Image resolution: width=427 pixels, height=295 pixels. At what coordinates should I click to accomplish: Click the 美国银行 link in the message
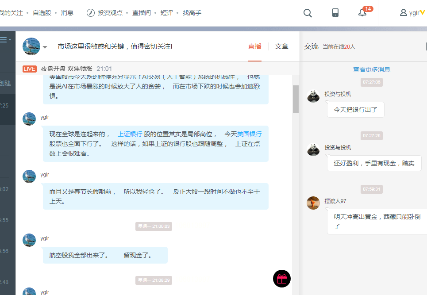[x=250, y=134]
